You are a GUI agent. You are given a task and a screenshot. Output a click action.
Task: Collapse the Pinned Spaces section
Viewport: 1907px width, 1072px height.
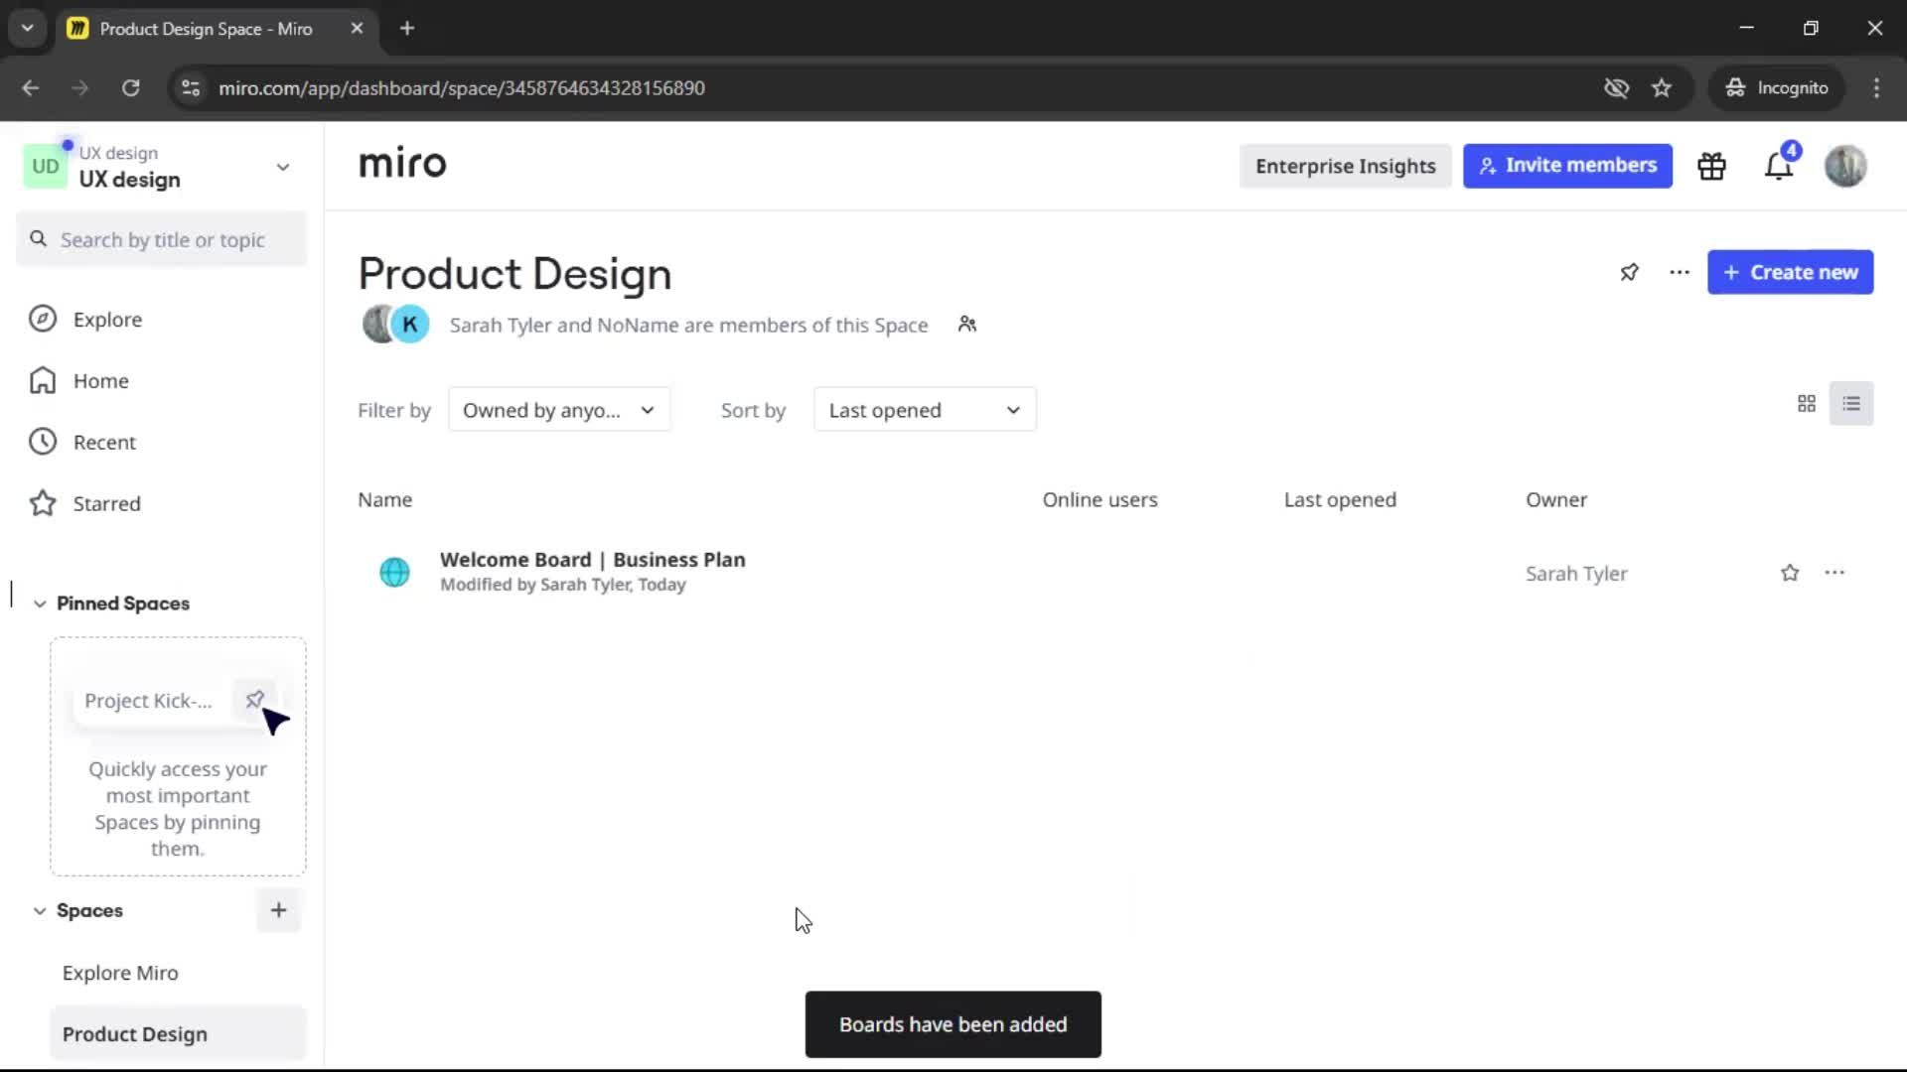(40, 603)
